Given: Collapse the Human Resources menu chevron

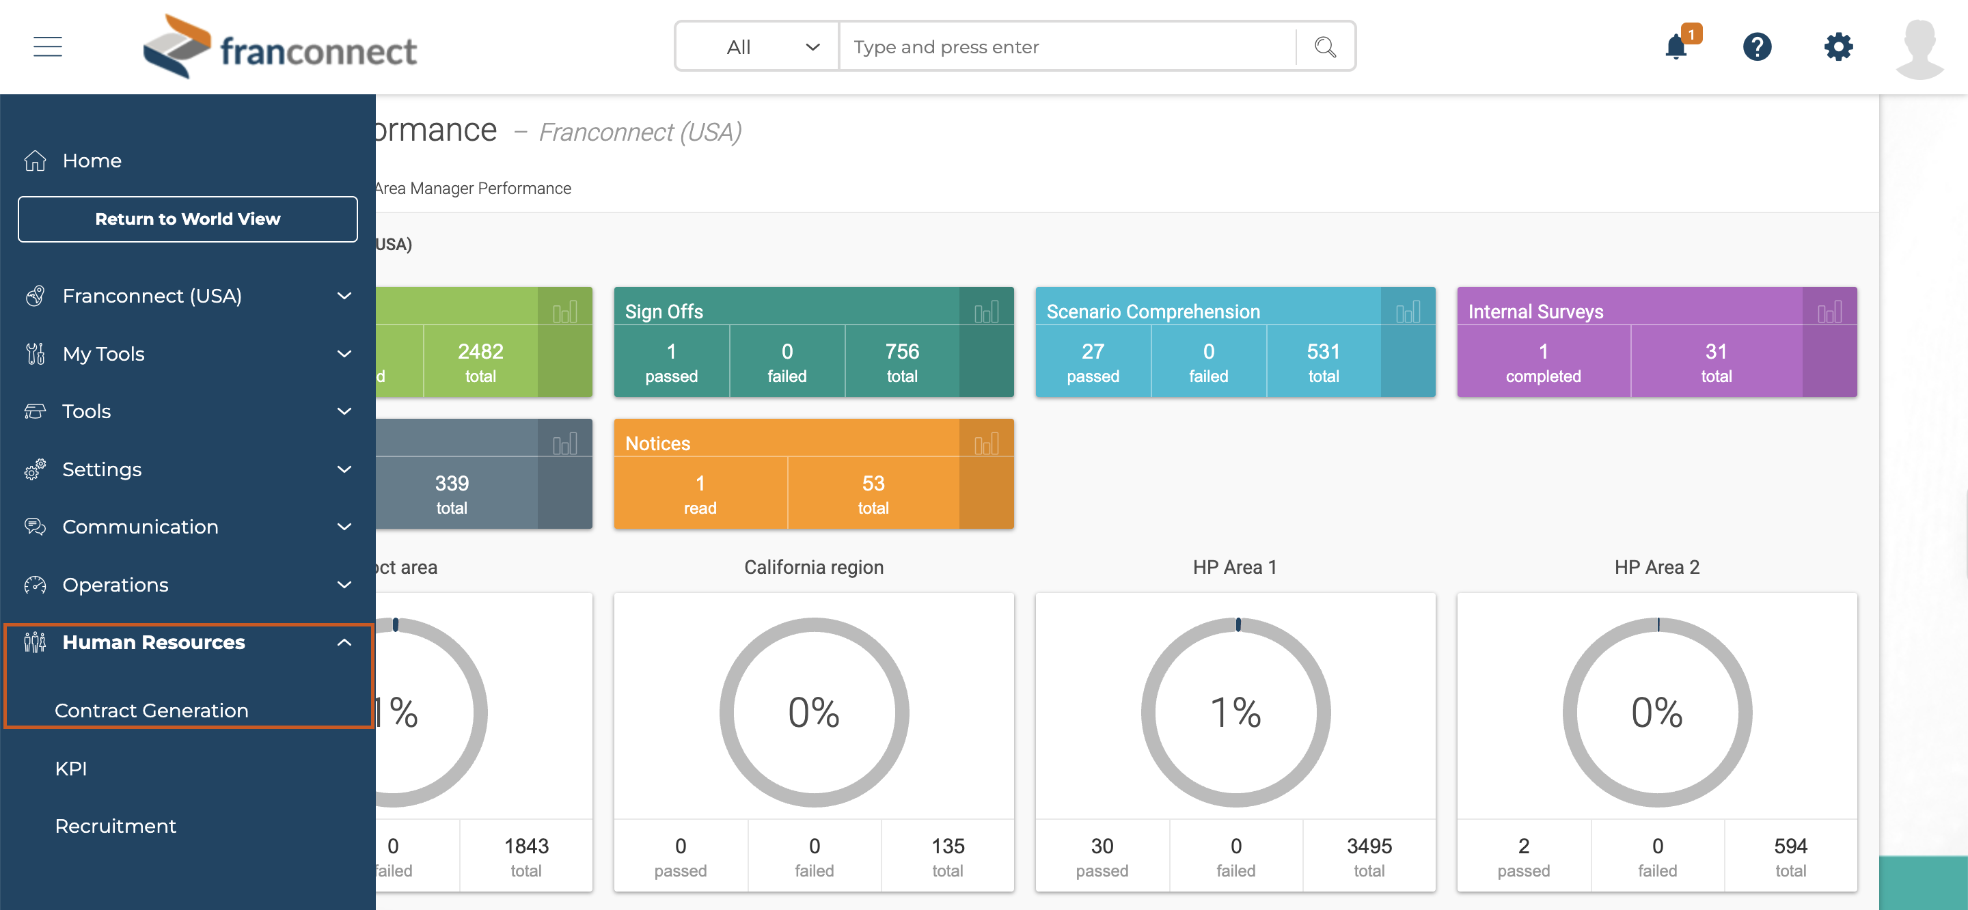Looking at the screenshot, I should (344, 643).
